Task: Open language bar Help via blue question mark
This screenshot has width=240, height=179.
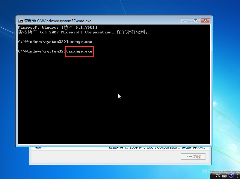Action: tap(231, 176)
